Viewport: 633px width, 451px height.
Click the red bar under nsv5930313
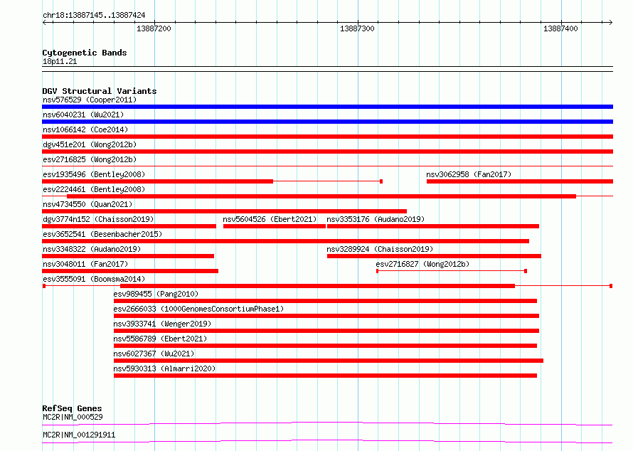[325, 376]
